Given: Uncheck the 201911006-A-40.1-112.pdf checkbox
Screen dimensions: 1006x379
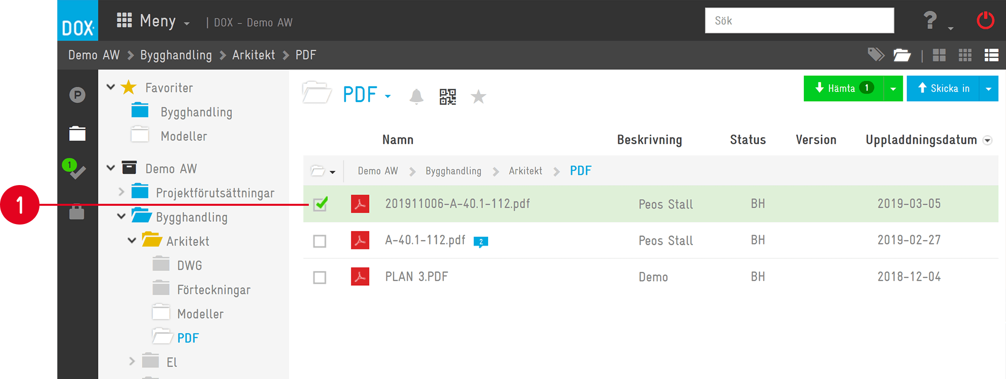Looking at the screenshot, I should click(x=320, y=204).
